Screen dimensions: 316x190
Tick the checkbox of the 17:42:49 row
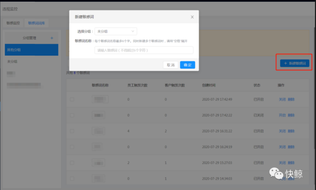(72, 99)
